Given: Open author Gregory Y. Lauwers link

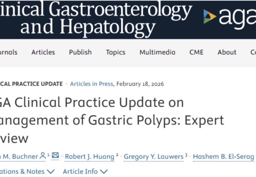Looking at the screenshot, I should [154, 156].
